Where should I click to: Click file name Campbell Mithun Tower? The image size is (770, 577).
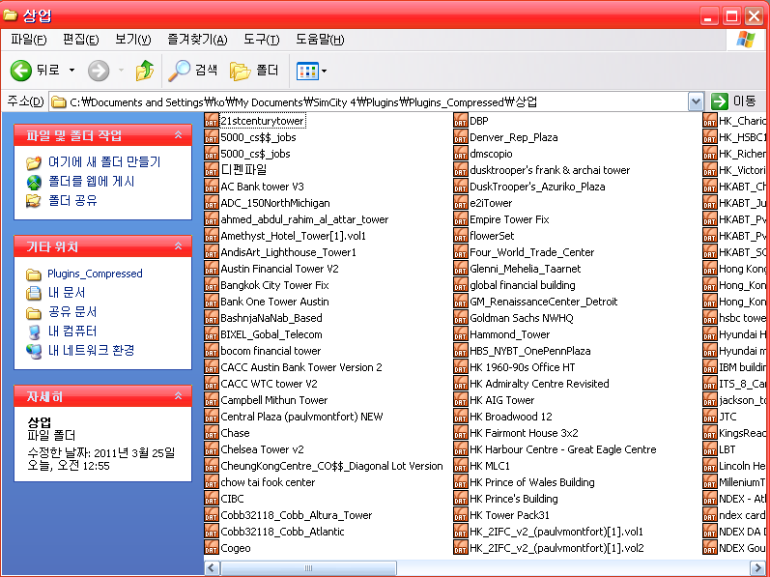pyautogui.click(x=274, y=400)
